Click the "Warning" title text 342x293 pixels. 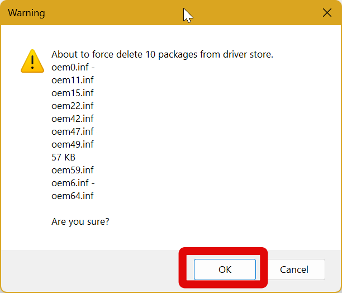coord(26,12)
